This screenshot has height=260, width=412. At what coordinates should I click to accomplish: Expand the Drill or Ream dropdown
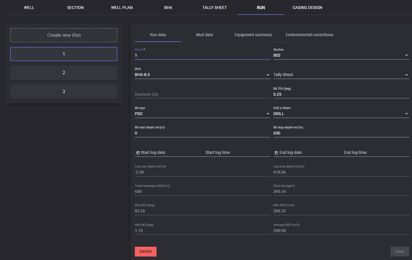[406, 114]
